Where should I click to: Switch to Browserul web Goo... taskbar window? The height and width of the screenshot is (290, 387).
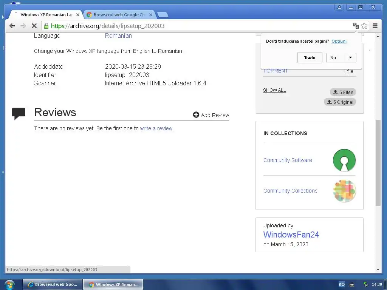[52, 284]
